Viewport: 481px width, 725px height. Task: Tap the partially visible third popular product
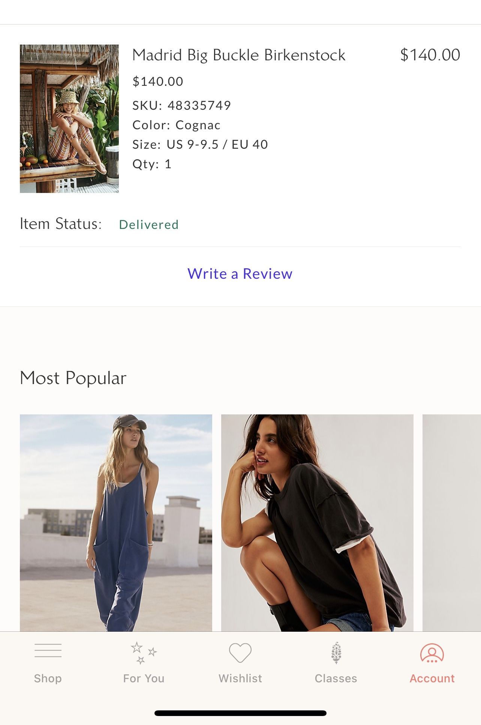(451, 523)
